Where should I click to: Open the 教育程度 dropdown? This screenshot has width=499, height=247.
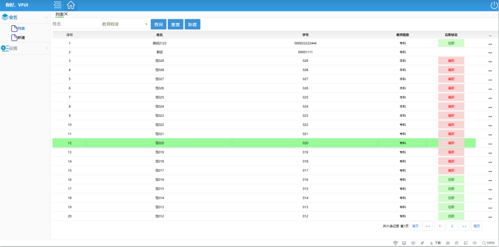[125, 24]
